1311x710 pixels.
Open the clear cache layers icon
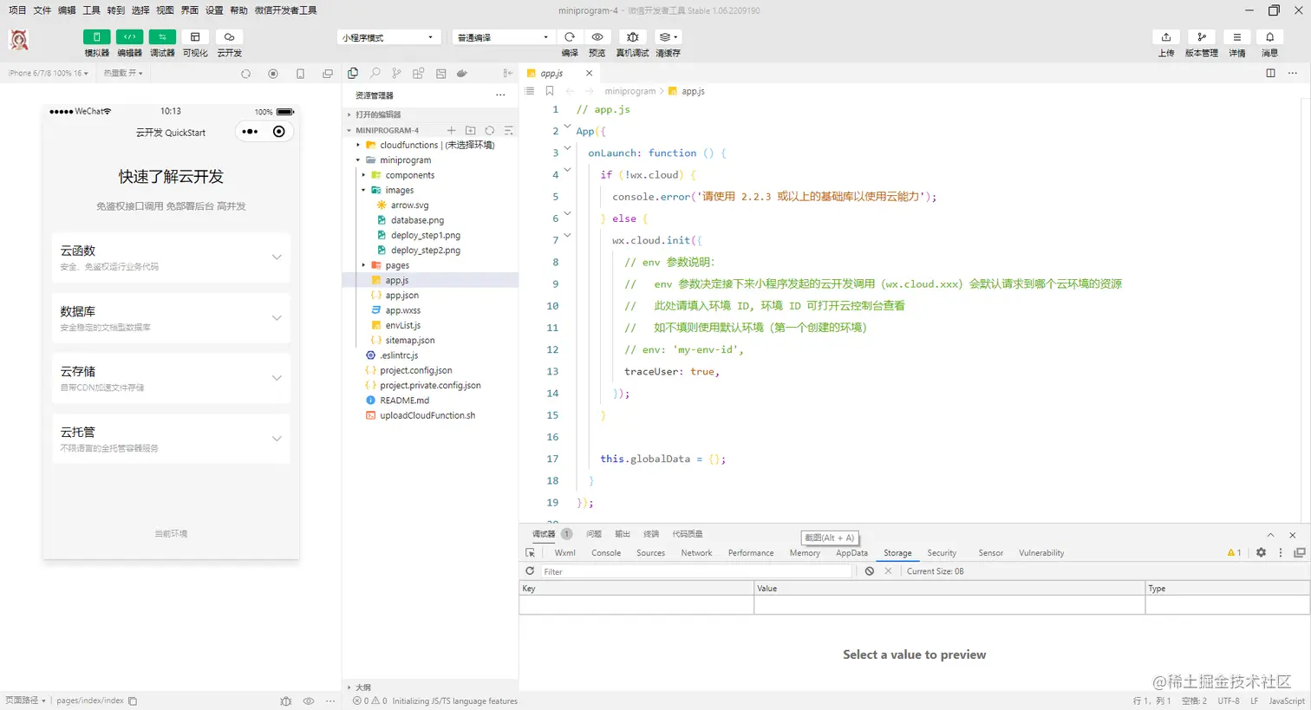click(x=667, y=37)
